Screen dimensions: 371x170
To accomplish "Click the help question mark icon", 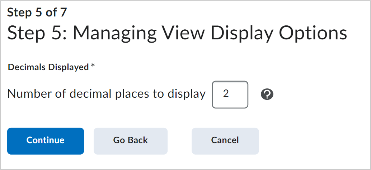I will 267,95.
